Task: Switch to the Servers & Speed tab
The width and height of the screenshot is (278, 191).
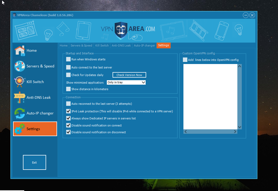Action: [81, 45]
